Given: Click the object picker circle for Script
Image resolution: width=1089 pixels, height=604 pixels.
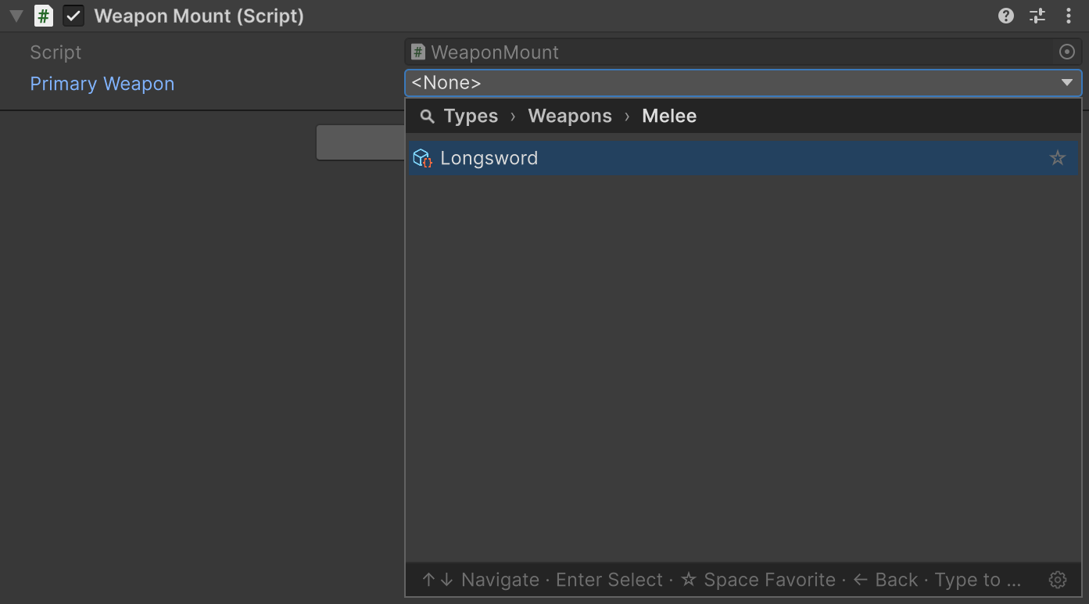Looking at the screenshot, I should [x=1067, y=52].
